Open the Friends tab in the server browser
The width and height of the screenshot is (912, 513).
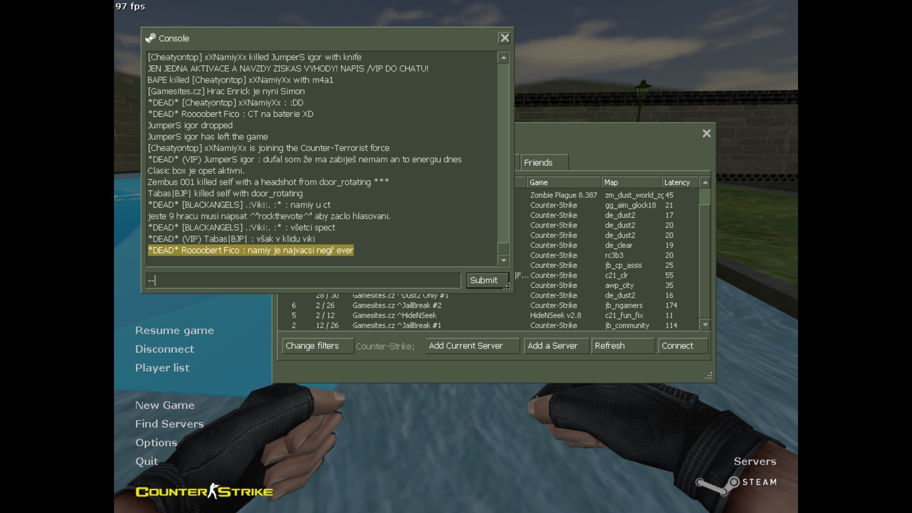point(544,162)
